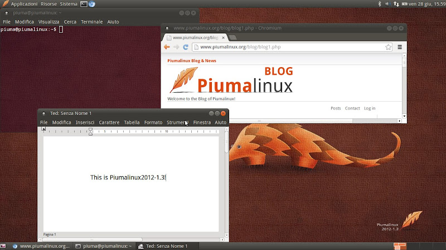Open the Chromium hamburger menu
446x250 pixels.
coord(400,47)
